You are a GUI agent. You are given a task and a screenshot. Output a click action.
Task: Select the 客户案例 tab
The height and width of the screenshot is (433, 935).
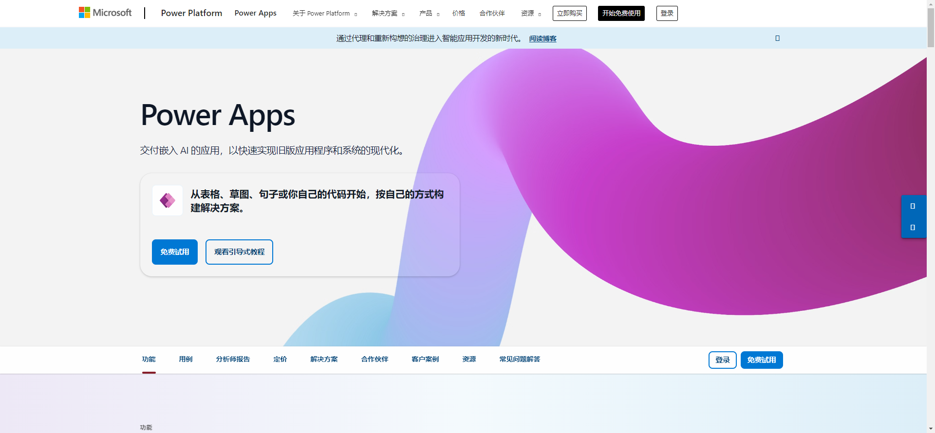click(x=425, y=359)
